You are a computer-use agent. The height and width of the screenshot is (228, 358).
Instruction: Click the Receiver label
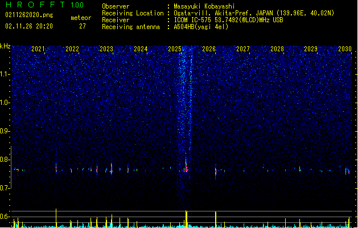[116, 20]
